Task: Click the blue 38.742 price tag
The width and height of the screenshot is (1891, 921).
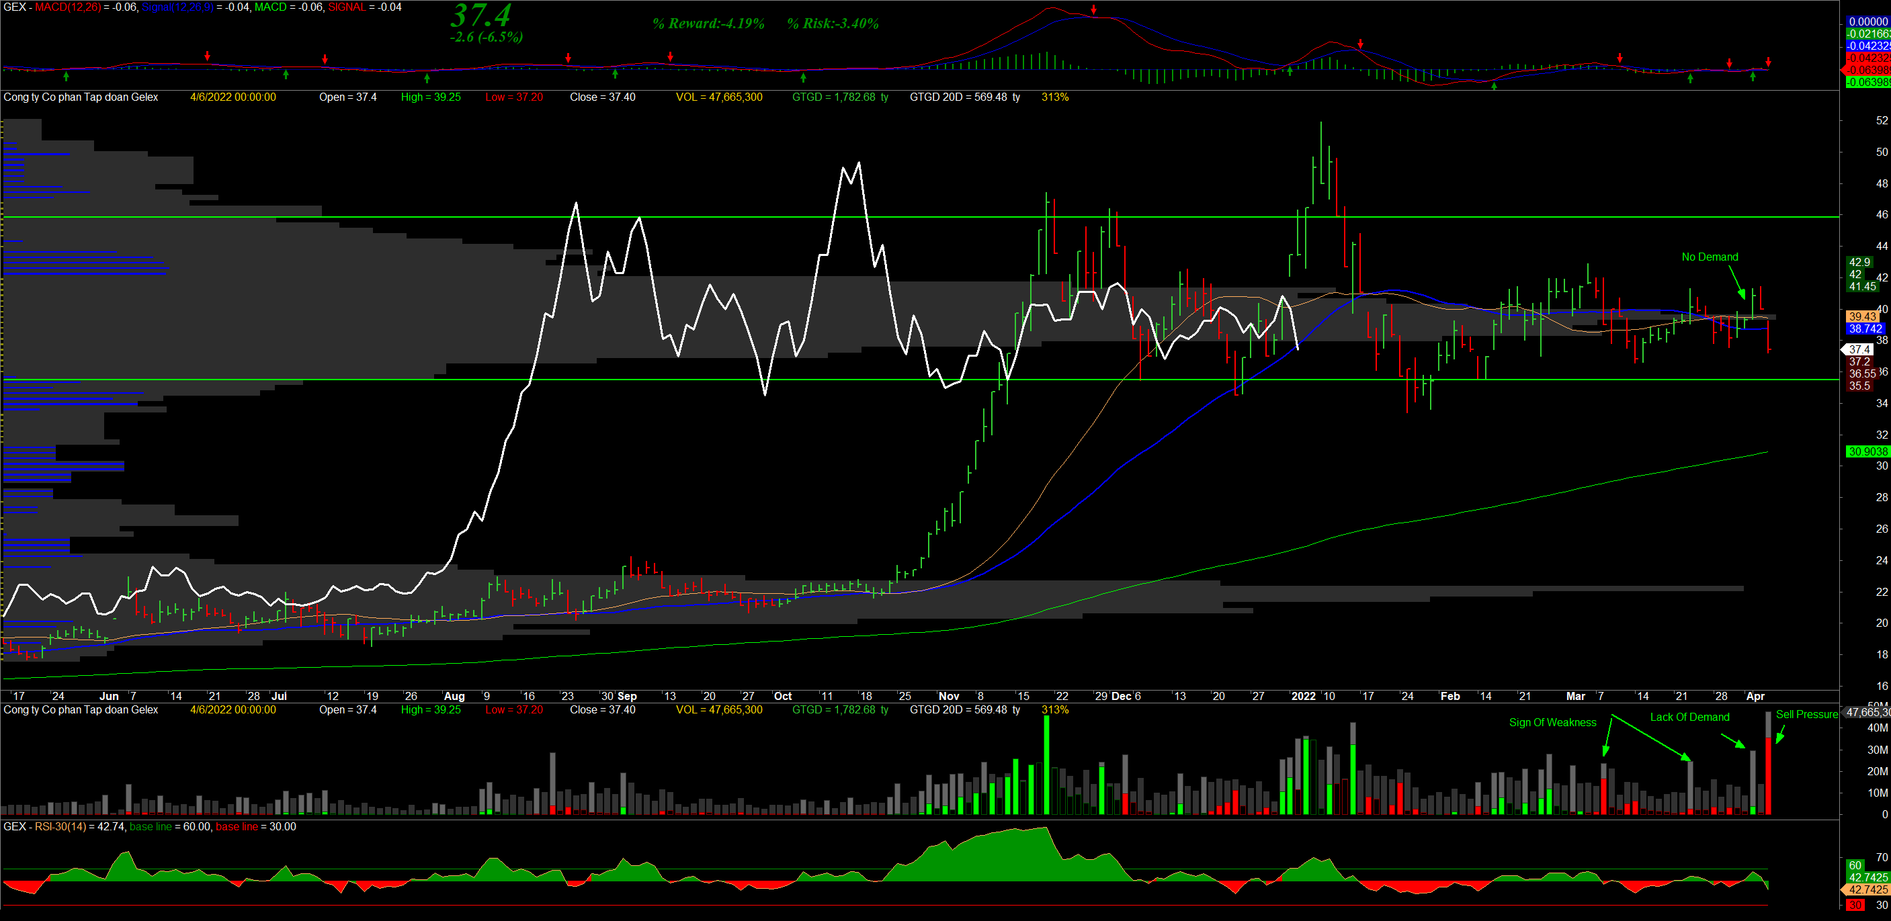Action: point(1865,328)
